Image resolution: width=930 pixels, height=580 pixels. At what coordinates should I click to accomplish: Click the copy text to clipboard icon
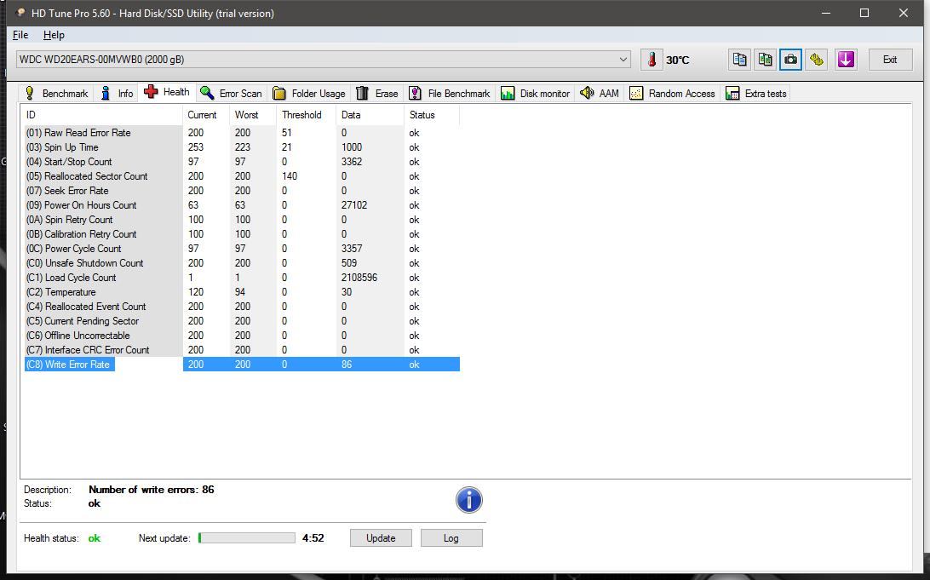(x=739, y=60)
